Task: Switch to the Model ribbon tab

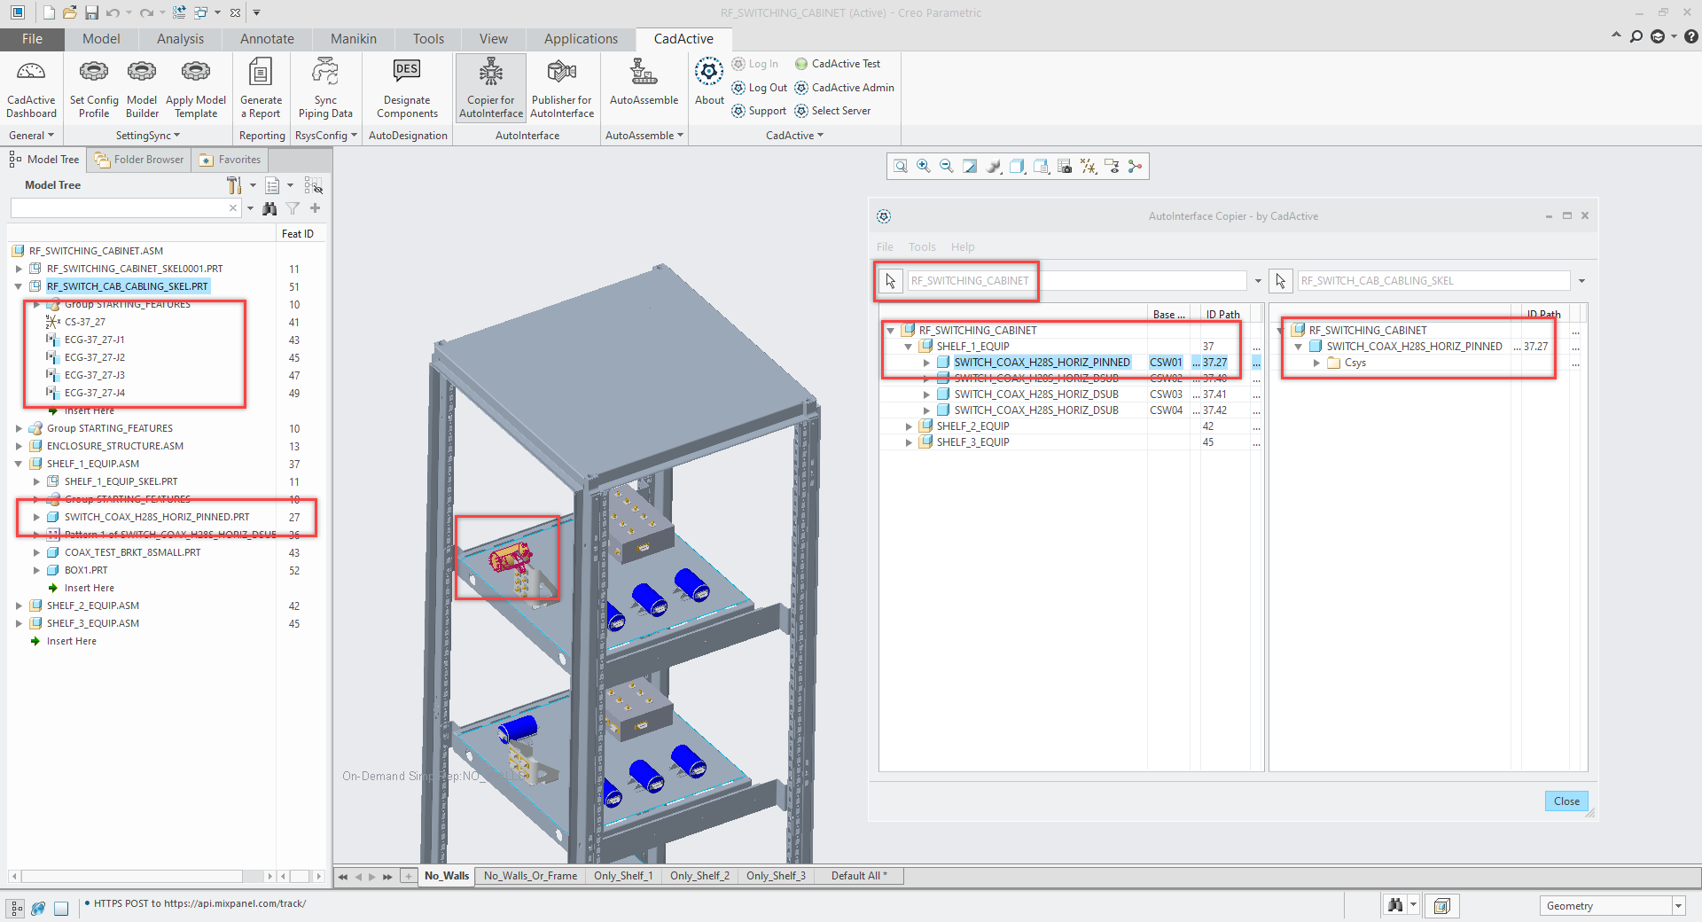Action: tap(101, 39)
